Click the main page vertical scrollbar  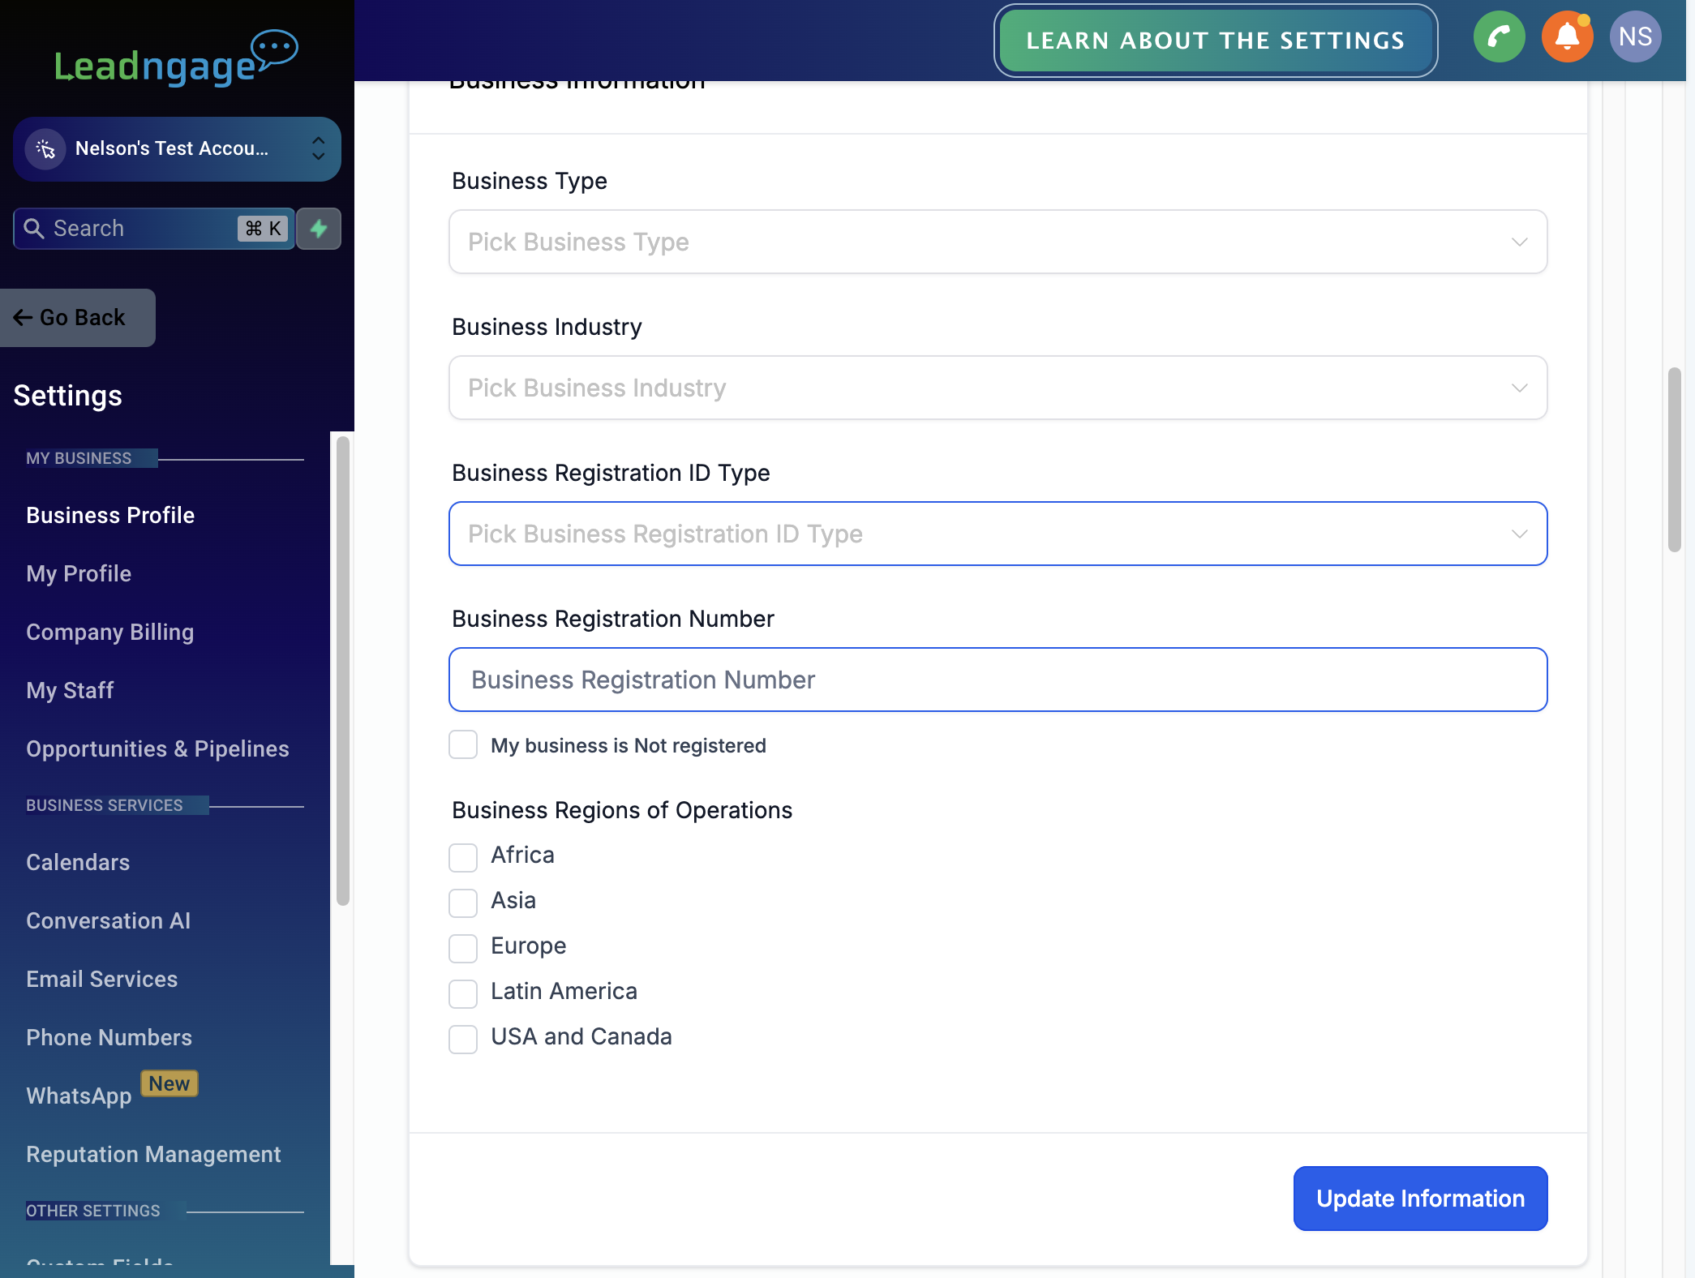[x=1674, y=460]
